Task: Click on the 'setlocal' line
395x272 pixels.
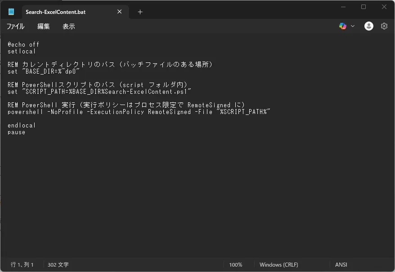Action: tap(22, 51)
